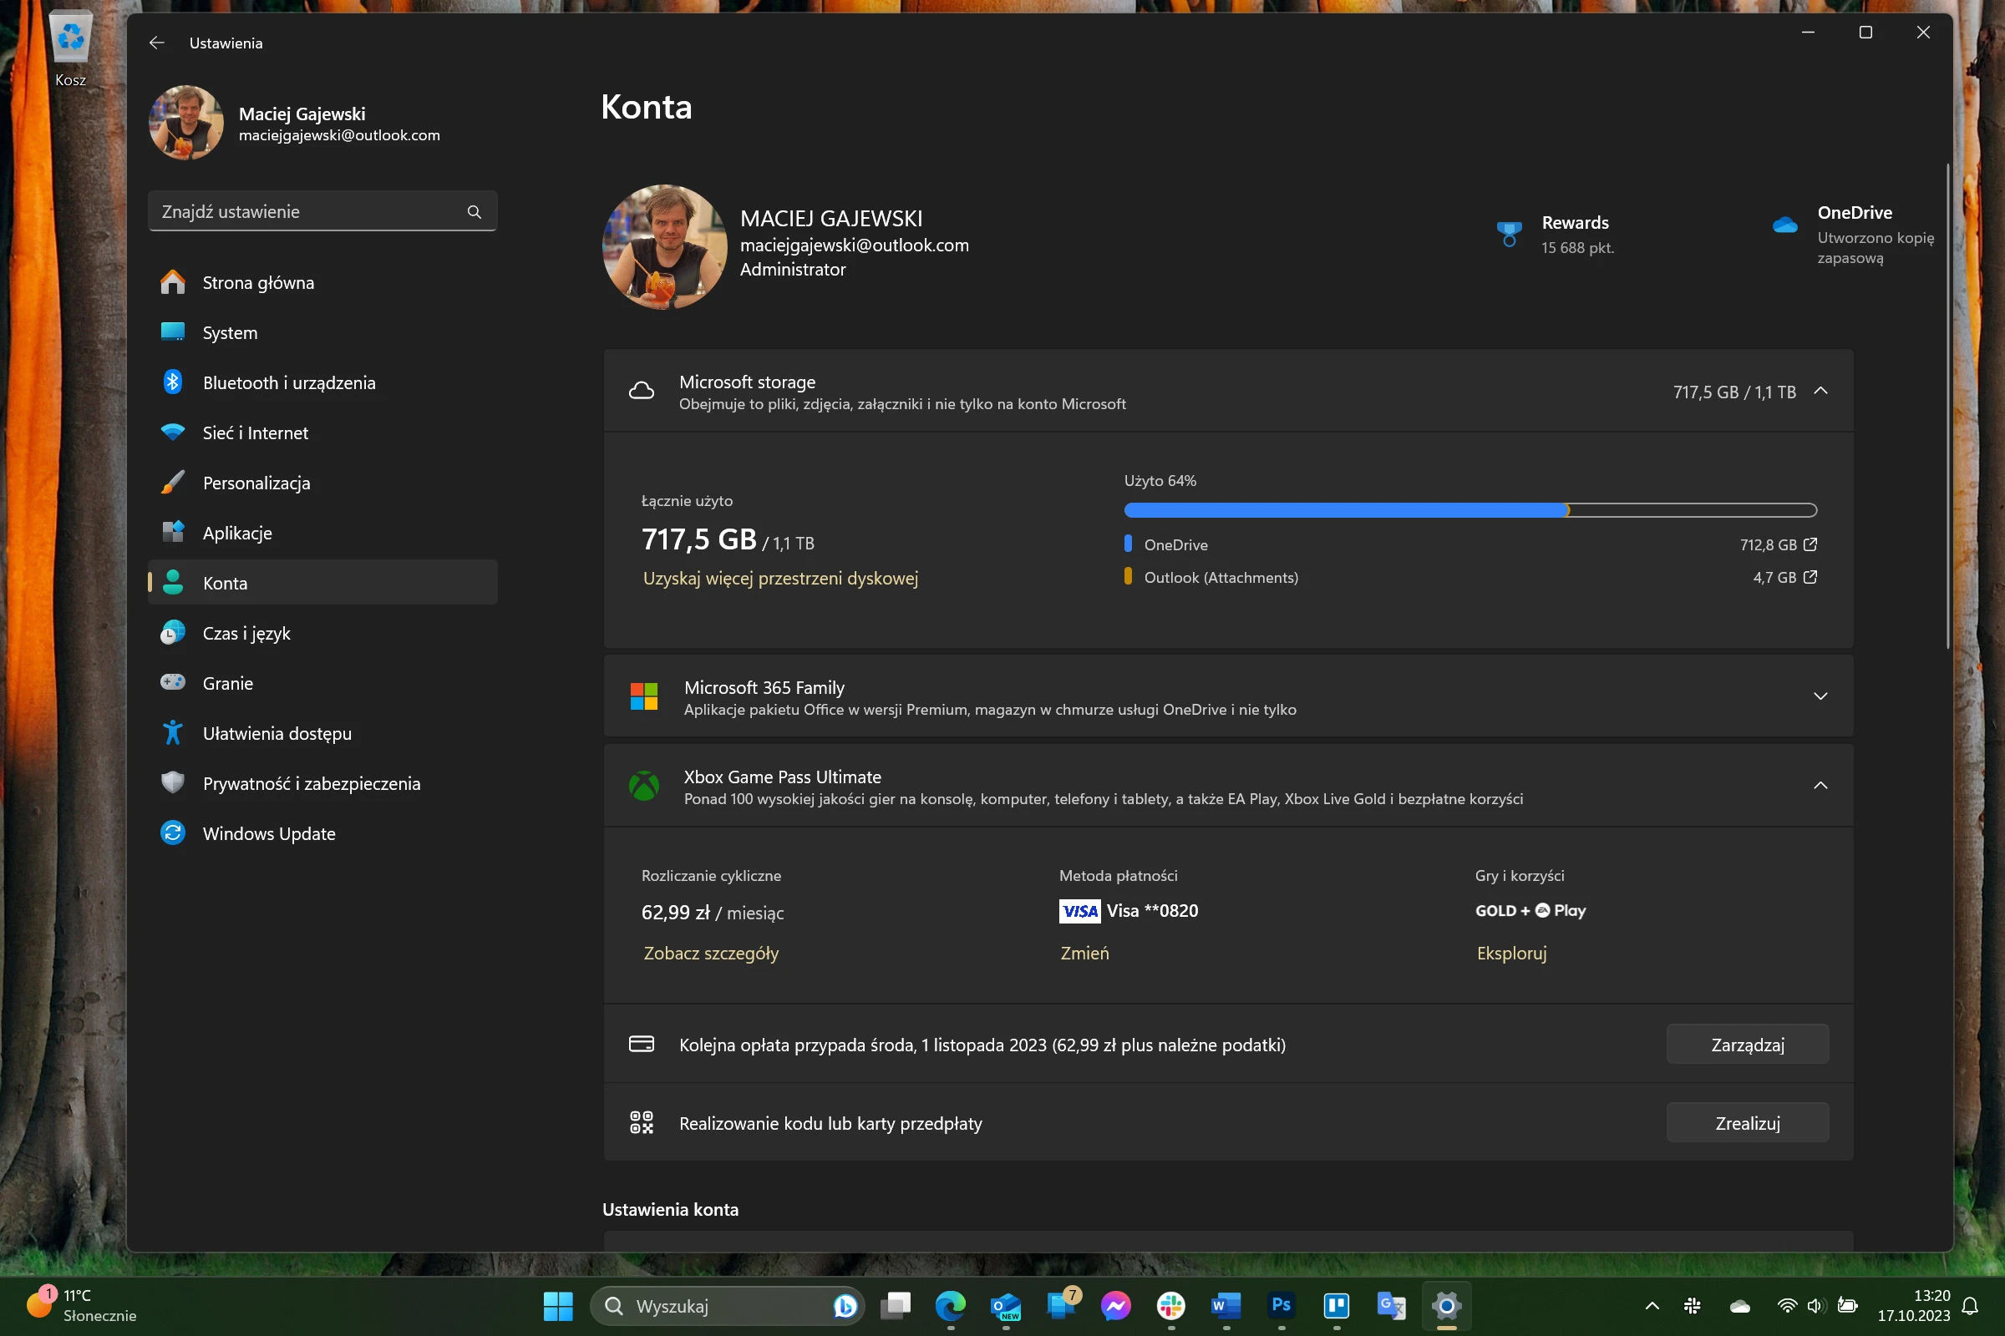The image size is (2005, 1336).
Task: Go to Strona główna in sidebar
Action: 322,283
